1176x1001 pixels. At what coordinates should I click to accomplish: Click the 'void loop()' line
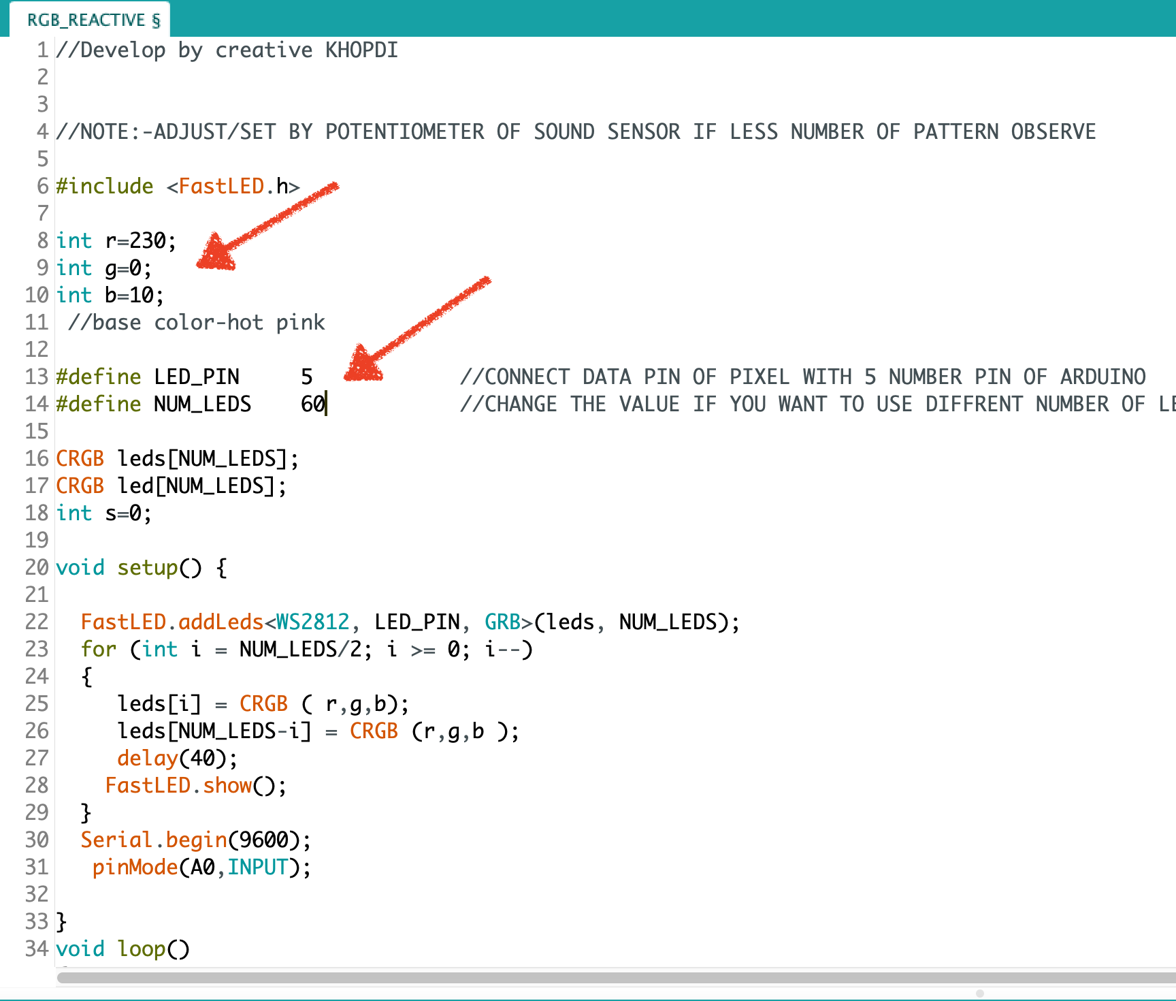(122, 949)
